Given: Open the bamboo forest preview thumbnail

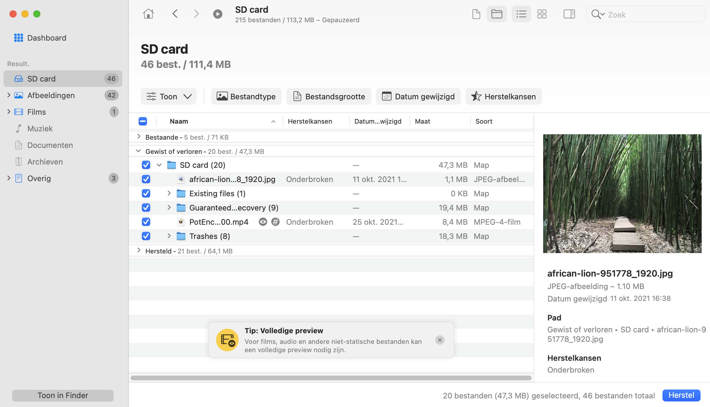Looking at the screenshot, I should tap(622, 194).
